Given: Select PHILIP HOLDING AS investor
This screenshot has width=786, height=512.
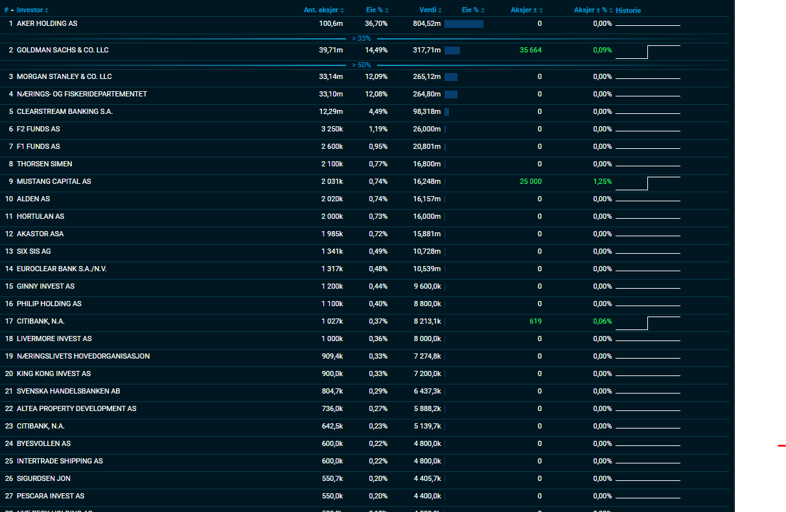Looking at the screenshot, I should 49,304.
